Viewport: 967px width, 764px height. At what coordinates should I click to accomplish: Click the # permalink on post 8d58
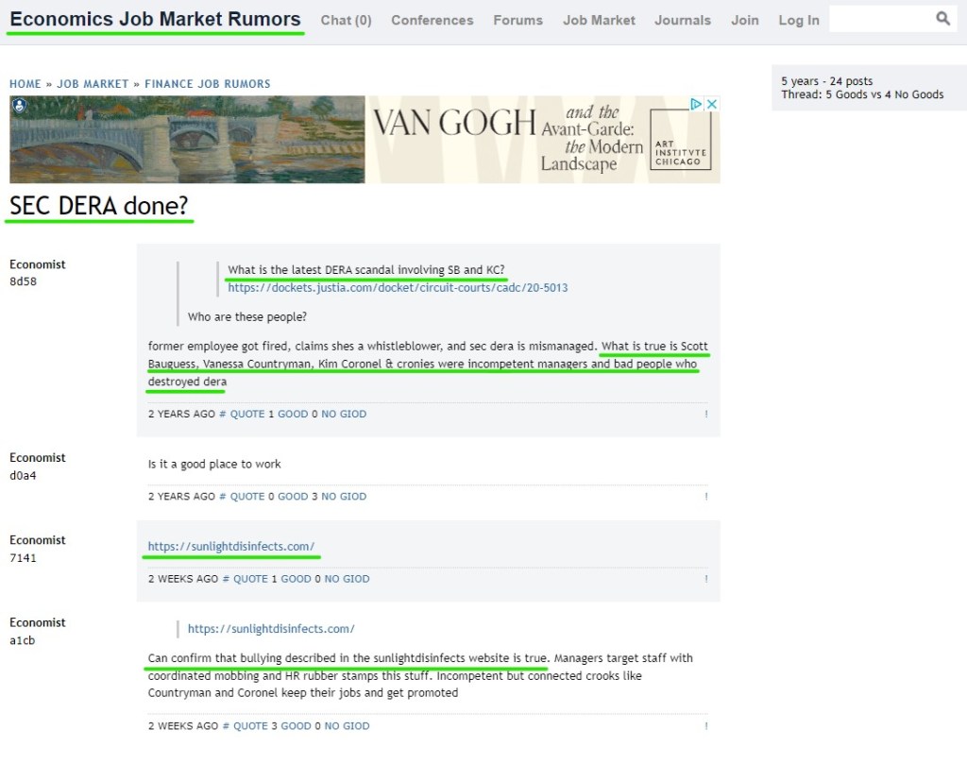pyautogui.click(x=223, y=414)
